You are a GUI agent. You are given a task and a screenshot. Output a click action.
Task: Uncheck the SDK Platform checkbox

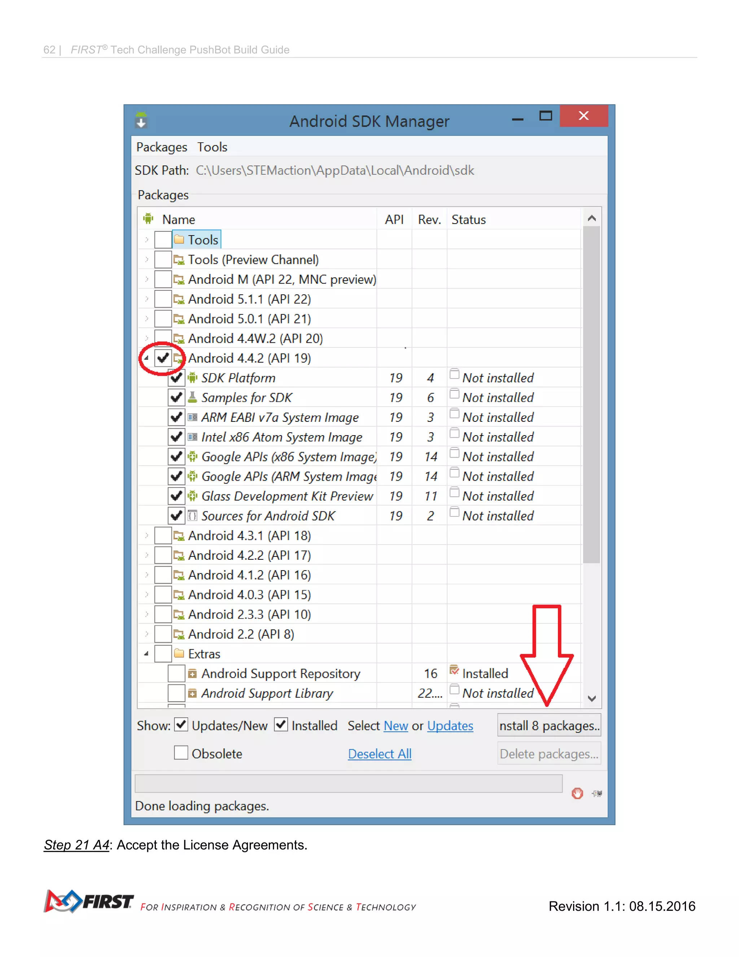click(x=176, y=378)
